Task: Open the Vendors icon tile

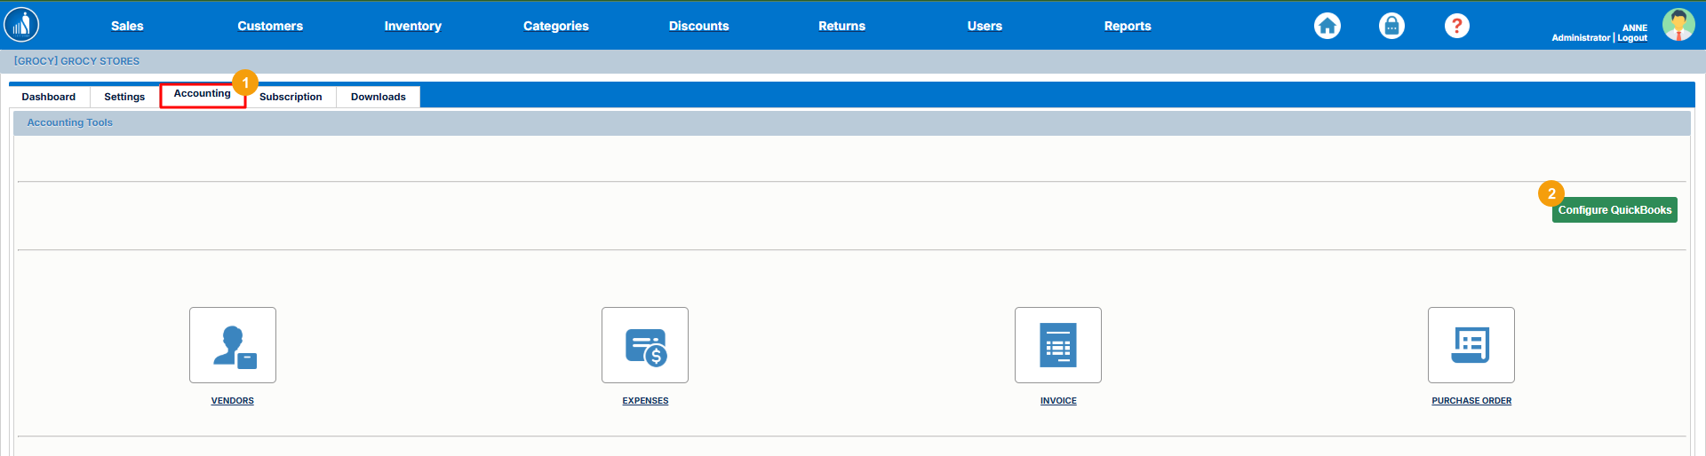Action: click(233, 345)
